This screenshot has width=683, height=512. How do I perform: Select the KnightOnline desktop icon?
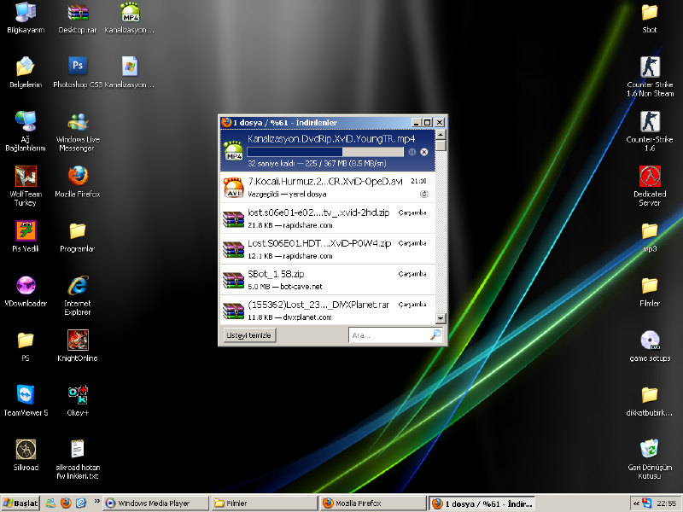coord(78,346)
